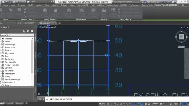
Task: Open the Civil 3D workspace dropdown
Action: click(40, 2)
